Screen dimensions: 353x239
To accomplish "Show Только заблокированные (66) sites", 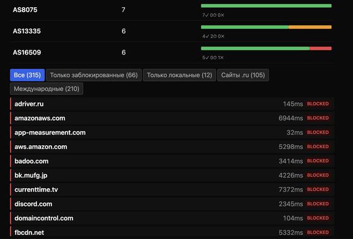I will (x=94, y=75).
